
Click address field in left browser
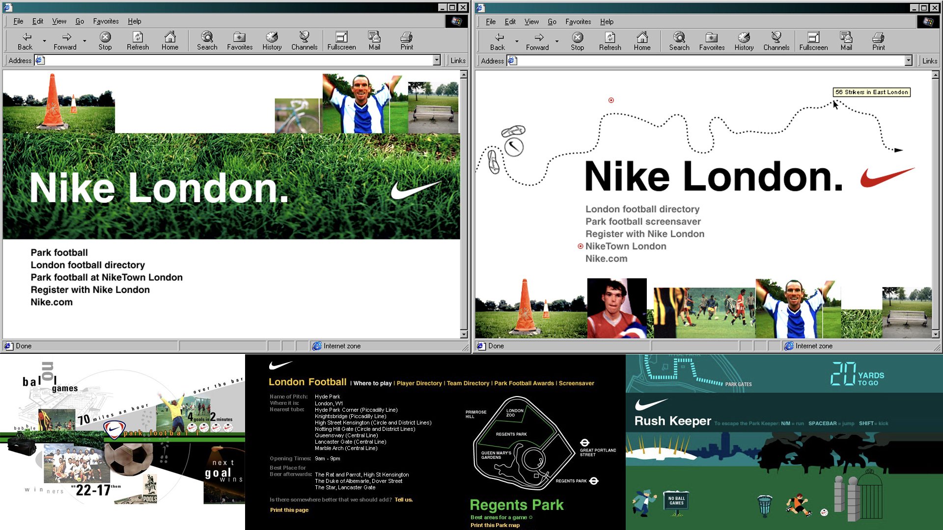[238, 60]
